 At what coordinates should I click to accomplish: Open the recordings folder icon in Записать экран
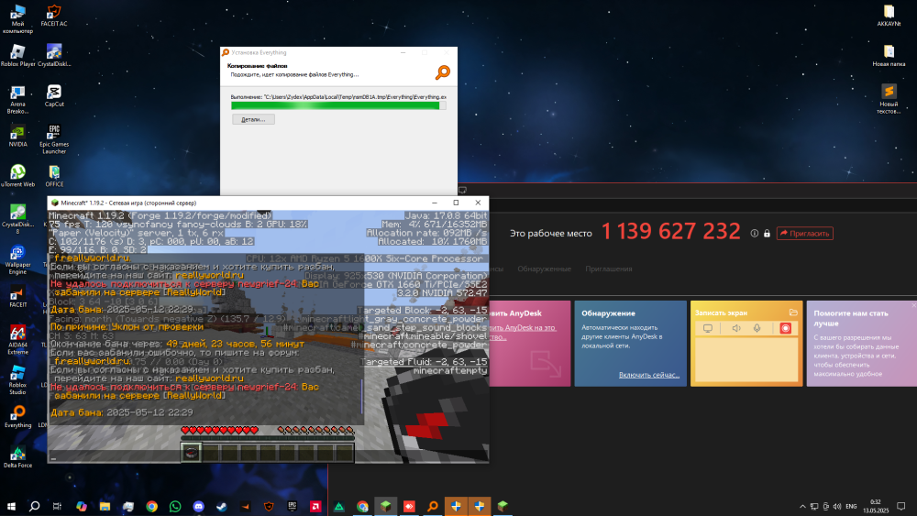793,313
